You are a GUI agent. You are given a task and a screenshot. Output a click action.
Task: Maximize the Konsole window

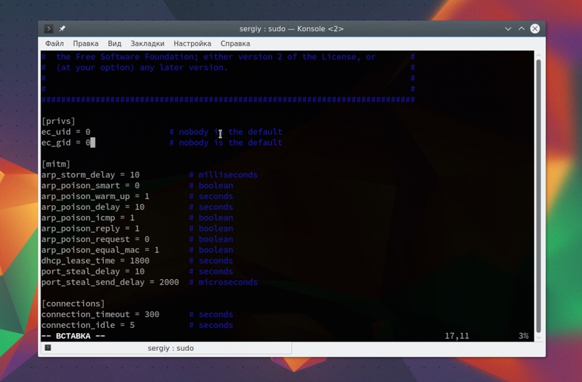[521, 29]
